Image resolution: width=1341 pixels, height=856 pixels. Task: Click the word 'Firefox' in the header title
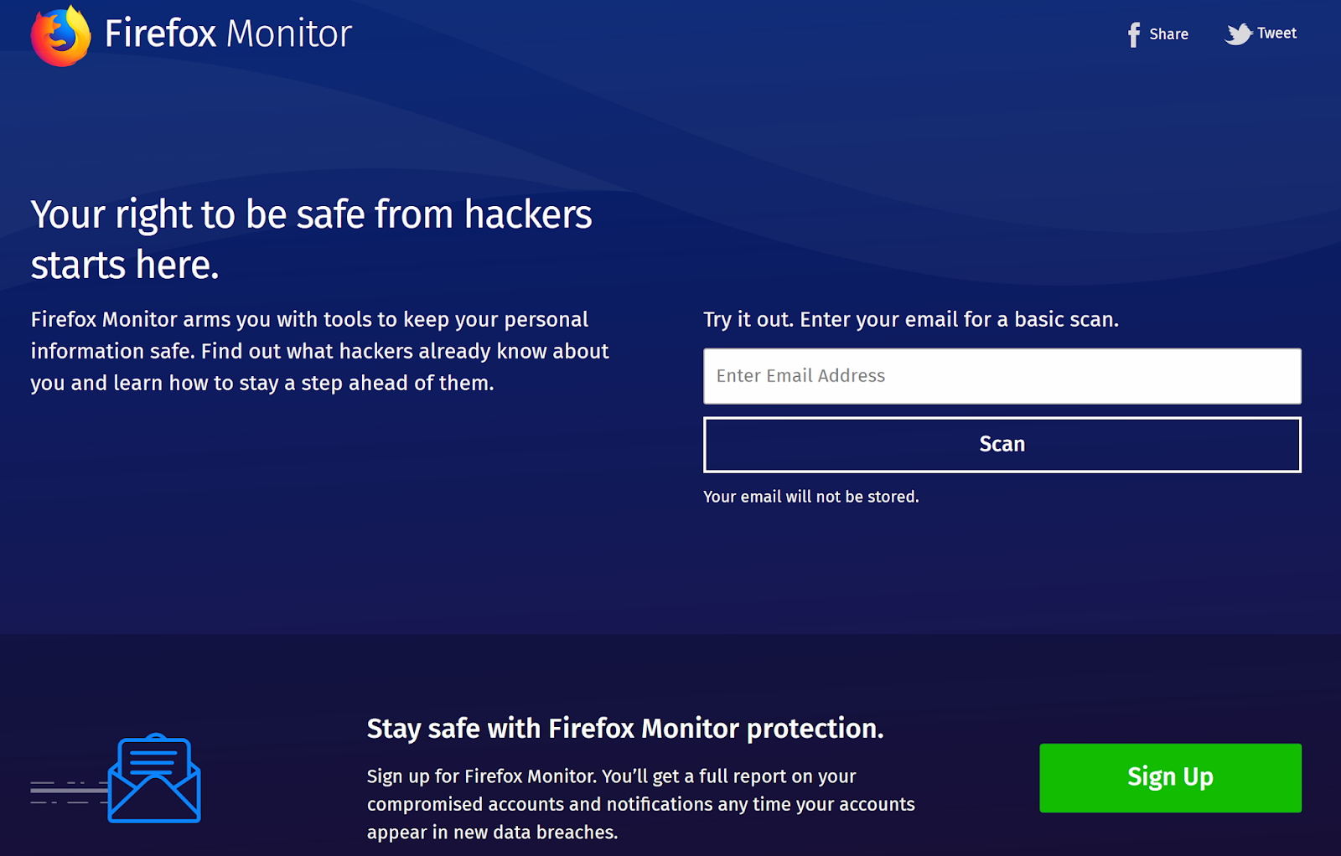tap(160, 34)
